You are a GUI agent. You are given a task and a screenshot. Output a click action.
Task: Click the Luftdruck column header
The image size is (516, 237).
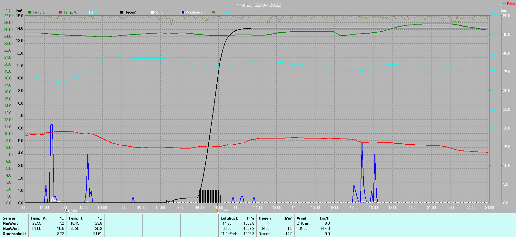tap(229, 218)
